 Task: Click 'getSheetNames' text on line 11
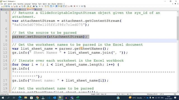[88, 49]
